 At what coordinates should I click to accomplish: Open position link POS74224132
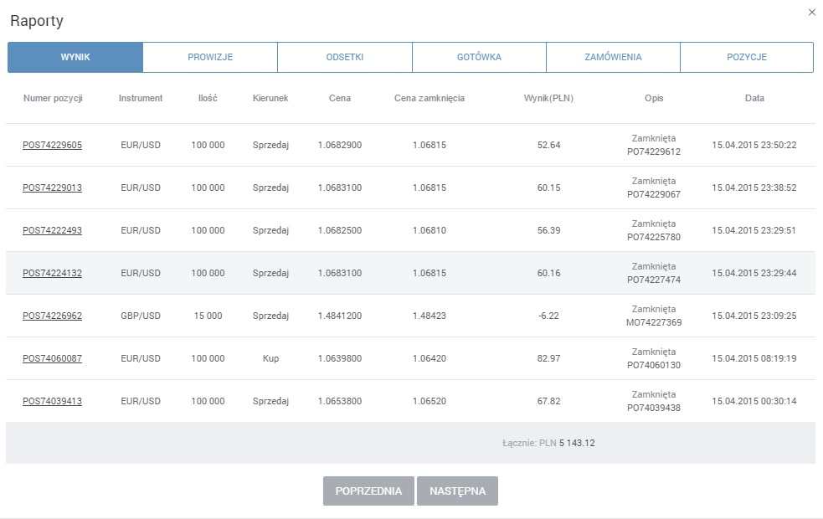[x=52, y=273]
